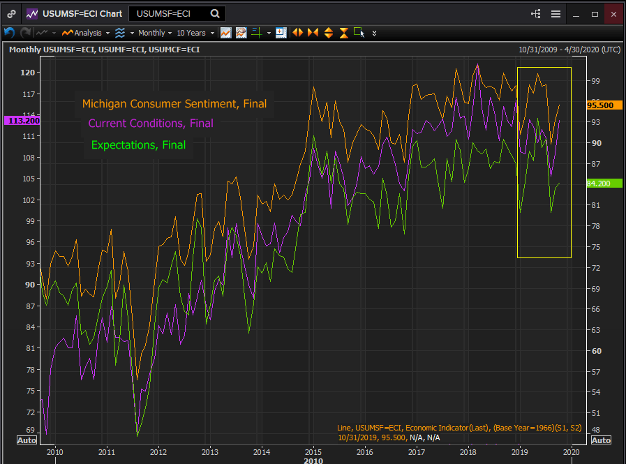Click the crosshair cursor tool icon
The width and height of the screenshot is (626, 464).
(x=257, y=33)
